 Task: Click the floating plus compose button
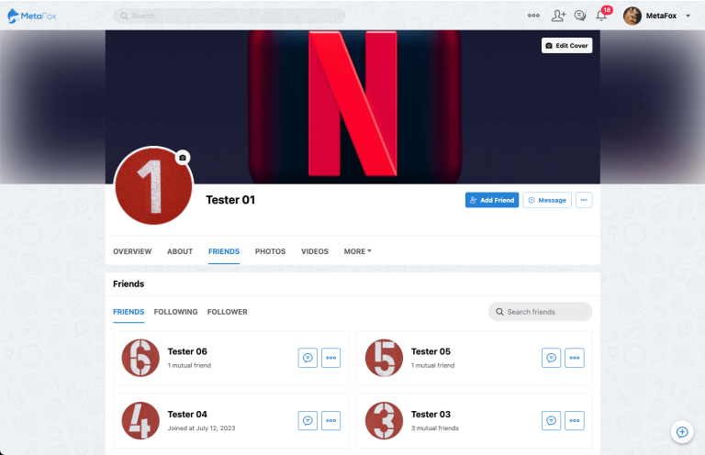coord(682,432)
